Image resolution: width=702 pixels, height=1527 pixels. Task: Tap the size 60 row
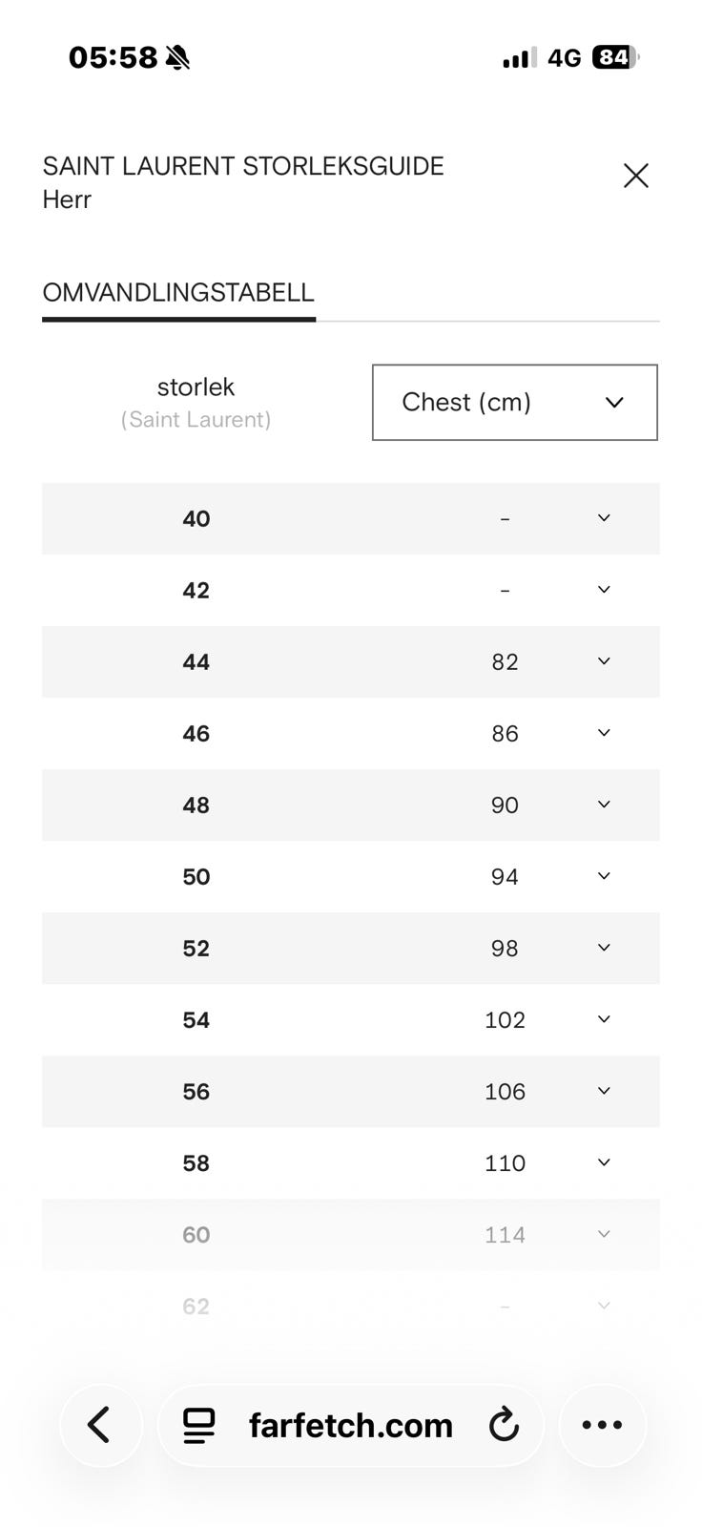coord(351,1234)
